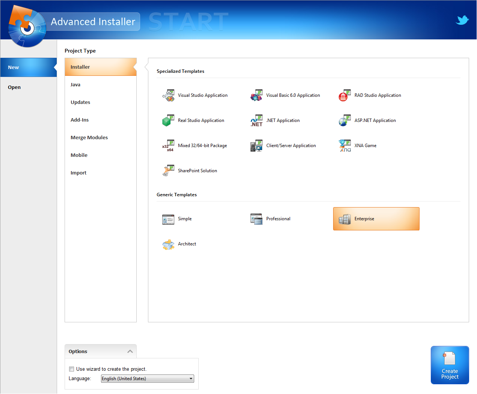Select the Mobile project type
Image resolution: width=477 pixels, height=394 pixels.
tap(79, 155)
